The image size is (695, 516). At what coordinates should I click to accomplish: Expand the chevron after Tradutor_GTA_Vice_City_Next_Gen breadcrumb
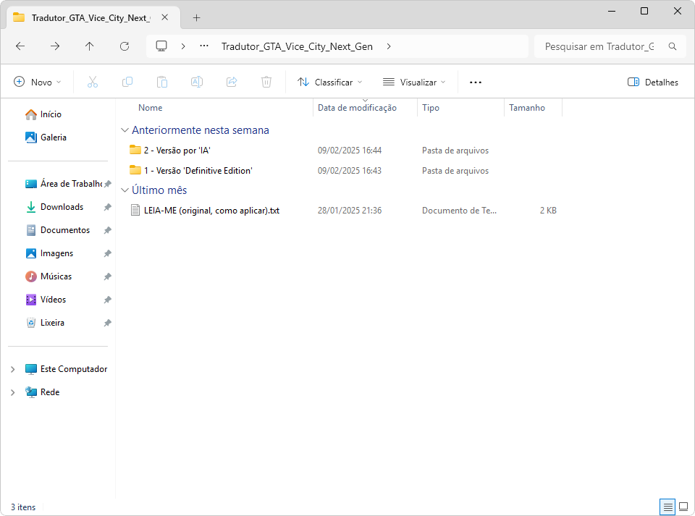[x=389, y=46]
